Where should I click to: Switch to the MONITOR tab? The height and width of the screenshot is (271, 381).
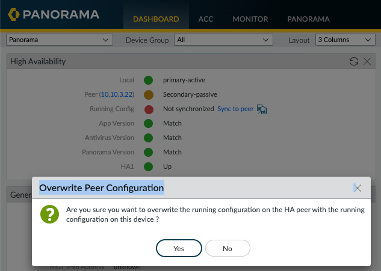pos(250,19)
